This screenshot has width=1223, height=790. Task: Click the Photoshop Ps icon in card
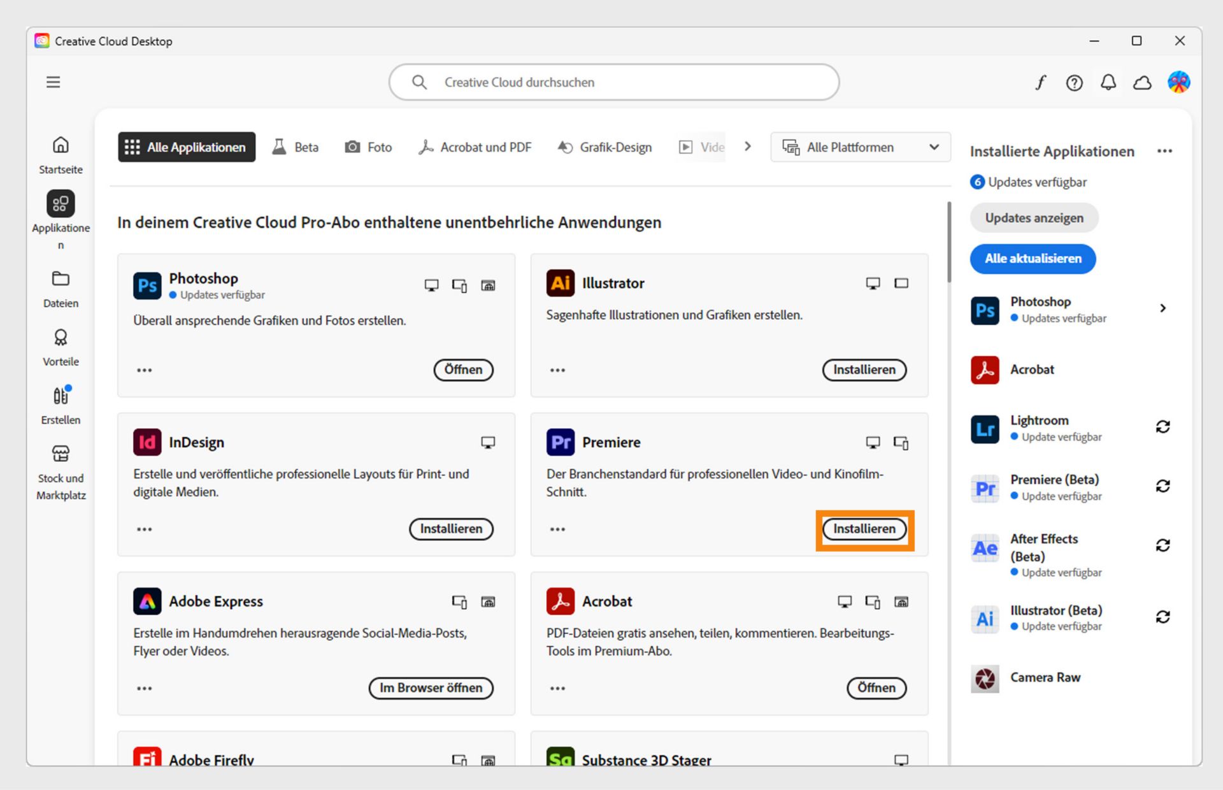(x=147, y=285)
